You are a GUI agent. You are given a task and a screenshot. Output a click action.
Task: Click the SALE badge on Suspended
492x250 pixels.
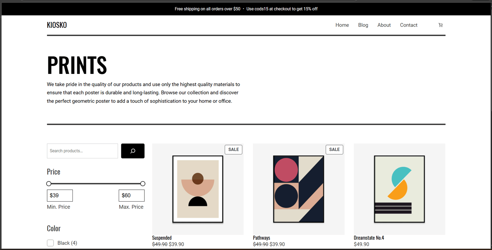pyautogui.click(x=233, y=150)
